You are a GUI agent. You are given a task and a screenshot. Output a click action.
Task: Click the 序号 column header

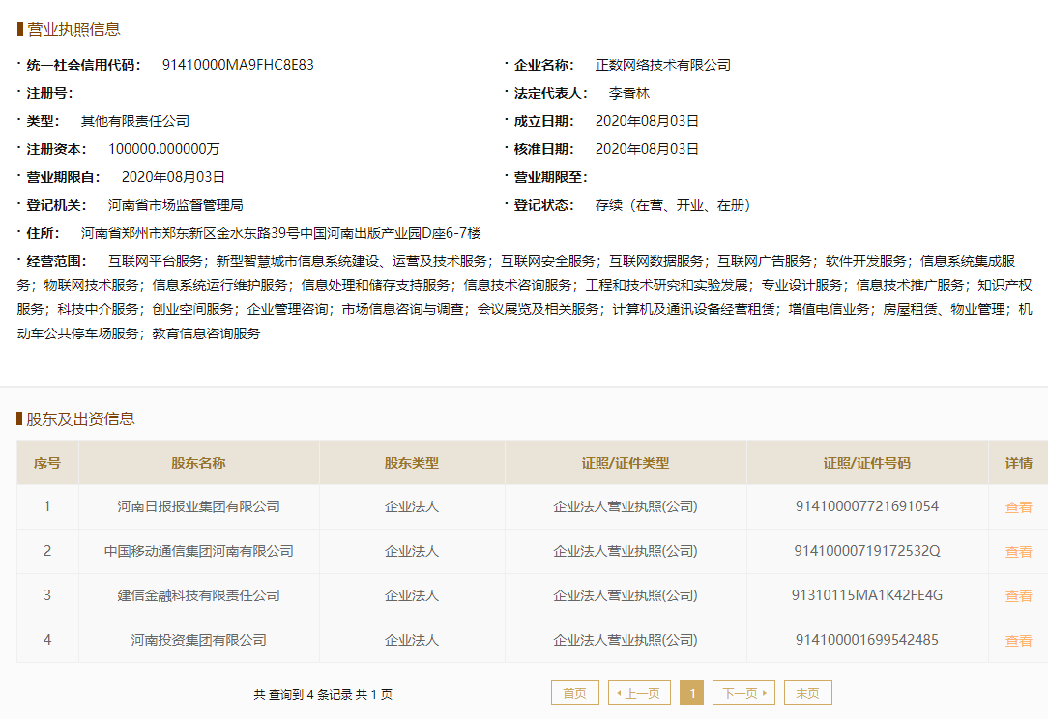pyautogui.click(x=47, y=462)
